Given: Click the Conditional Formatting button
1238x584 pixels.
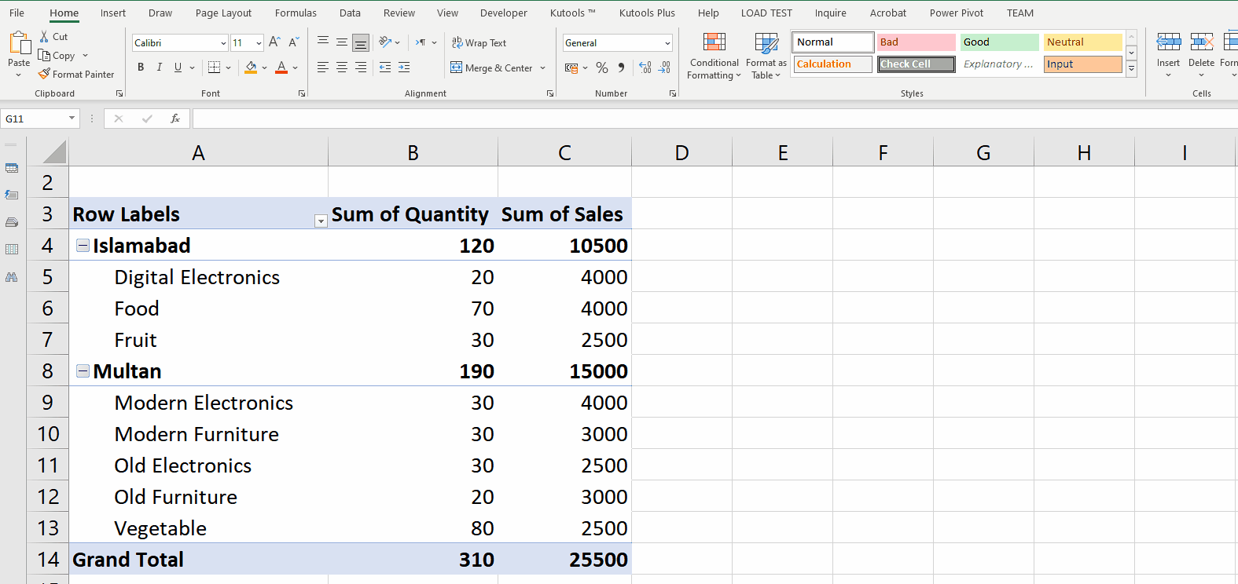Looking at the screenshot, I should (x=714, y=57).
